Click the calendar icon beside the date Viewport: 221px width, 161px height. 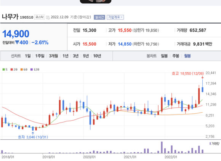48,18
